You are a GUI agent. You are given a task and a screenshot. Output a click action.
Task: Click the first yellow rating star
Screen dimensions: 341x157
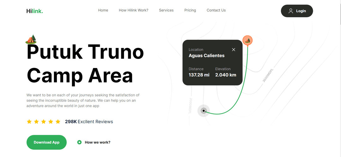pyautogui.click(x=29, y=122)
